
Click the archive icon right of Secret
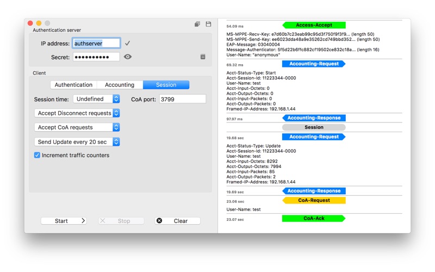pos(203,57)
